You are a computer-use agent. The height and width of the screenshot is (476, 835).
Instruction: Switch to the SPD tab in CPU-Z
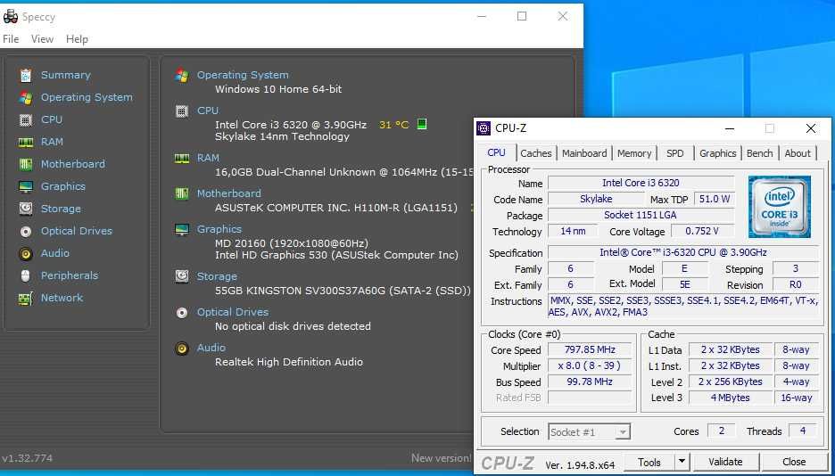pyautogui.click(x=674, y=153)
